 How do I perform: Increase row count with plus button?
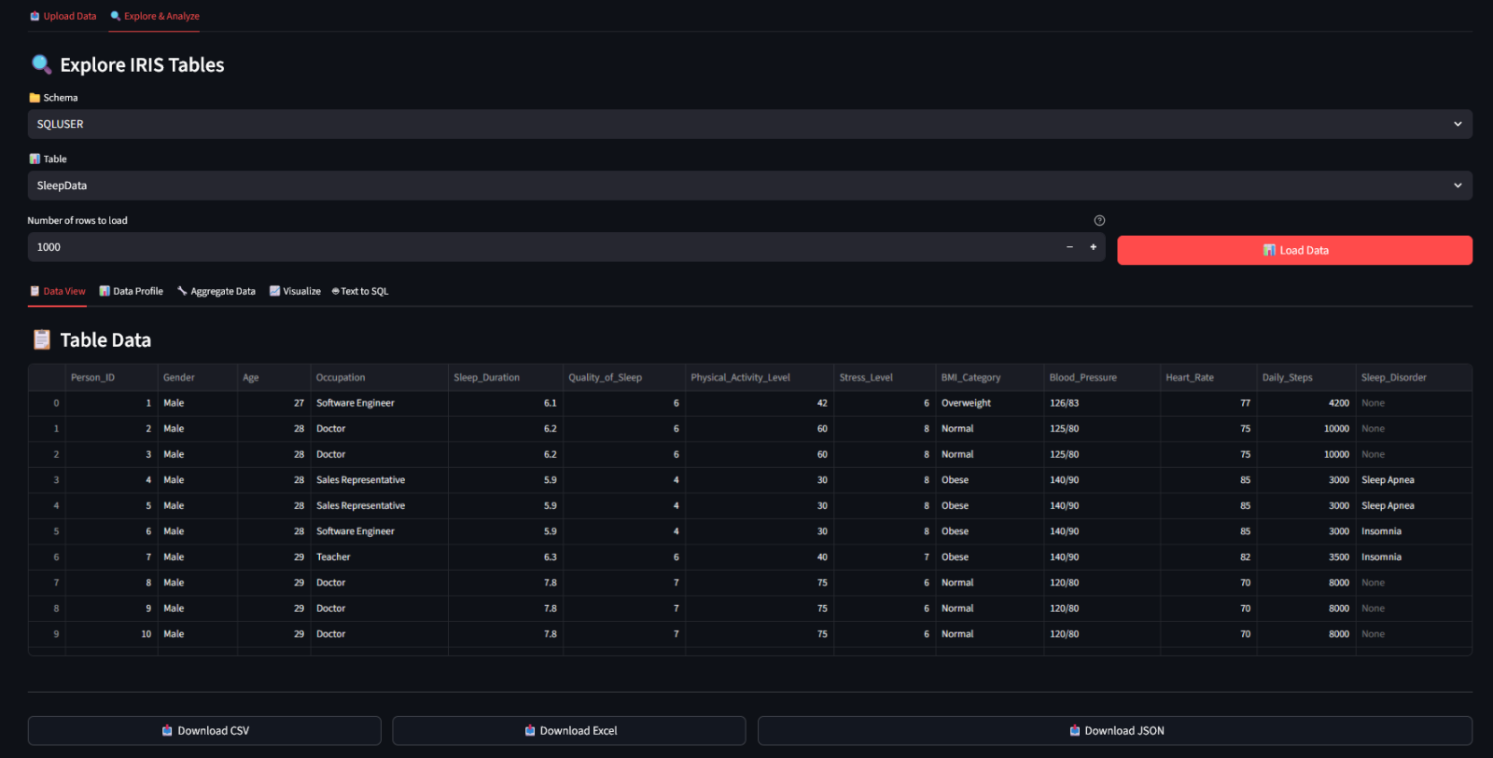pos(1093,247)
